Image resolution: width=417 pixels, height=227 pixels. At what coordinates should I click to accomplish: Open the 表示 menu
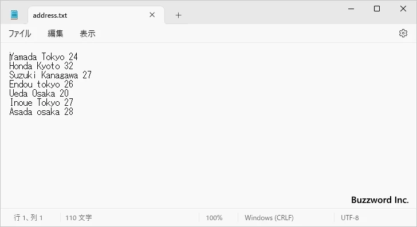coord(88,34)
